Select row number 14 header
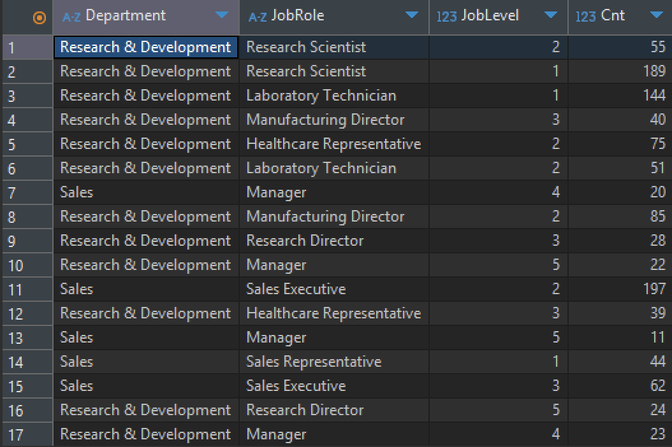The height and width of the screenshot is (447, 672). click(x=27, y=362)
